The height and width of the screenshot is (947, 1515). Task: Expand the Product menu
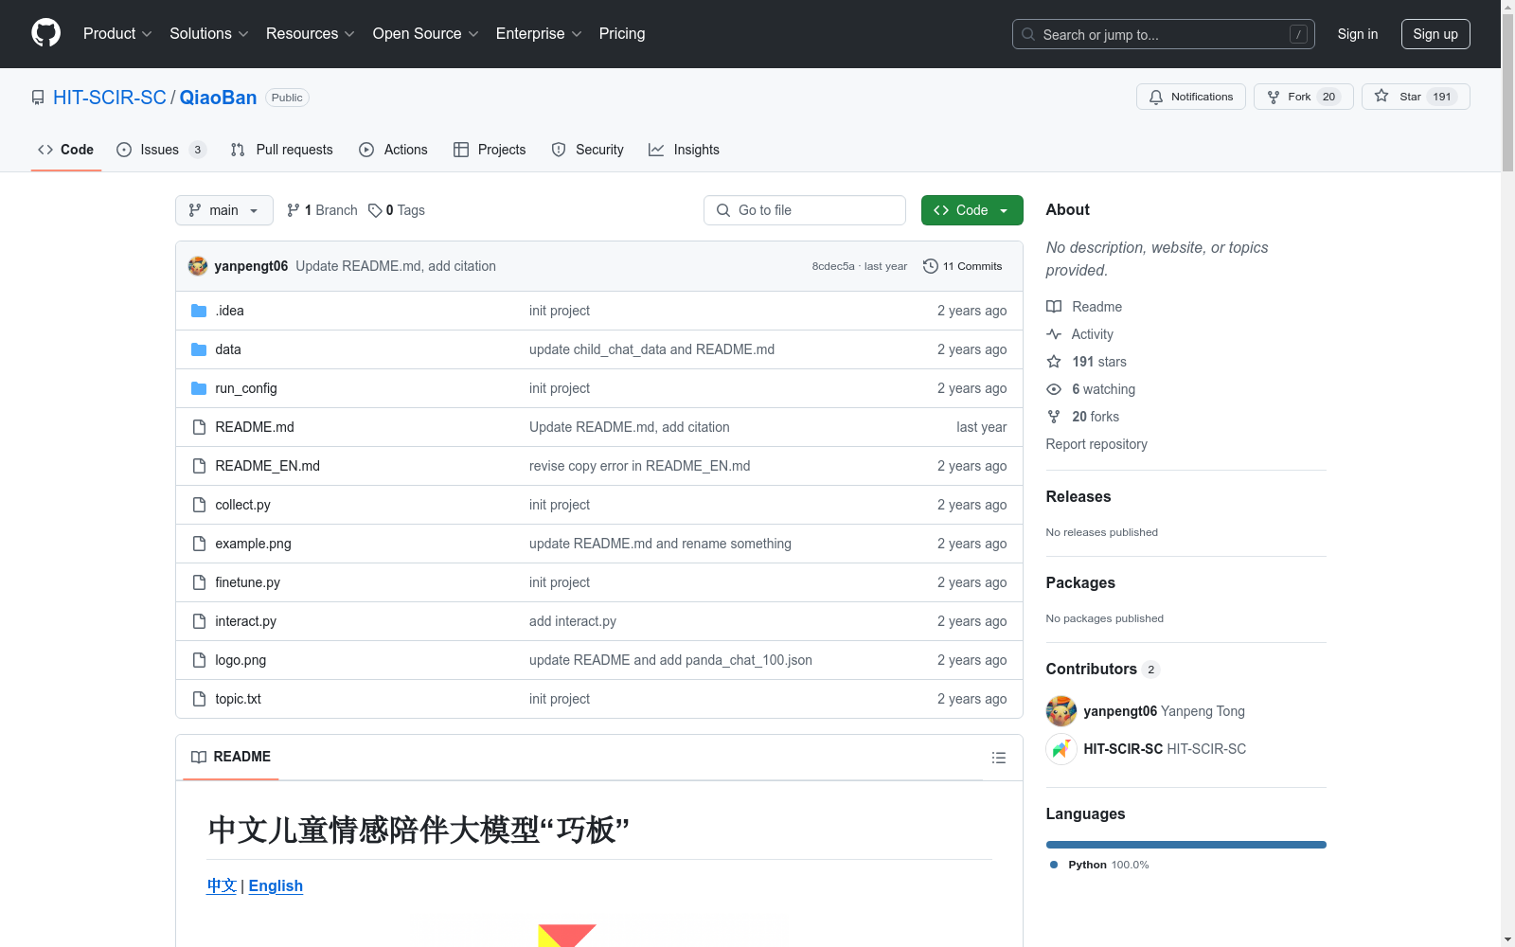pos(117,33)
